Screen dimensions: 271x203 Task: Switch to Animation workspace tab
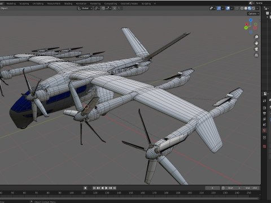point(81,3)
